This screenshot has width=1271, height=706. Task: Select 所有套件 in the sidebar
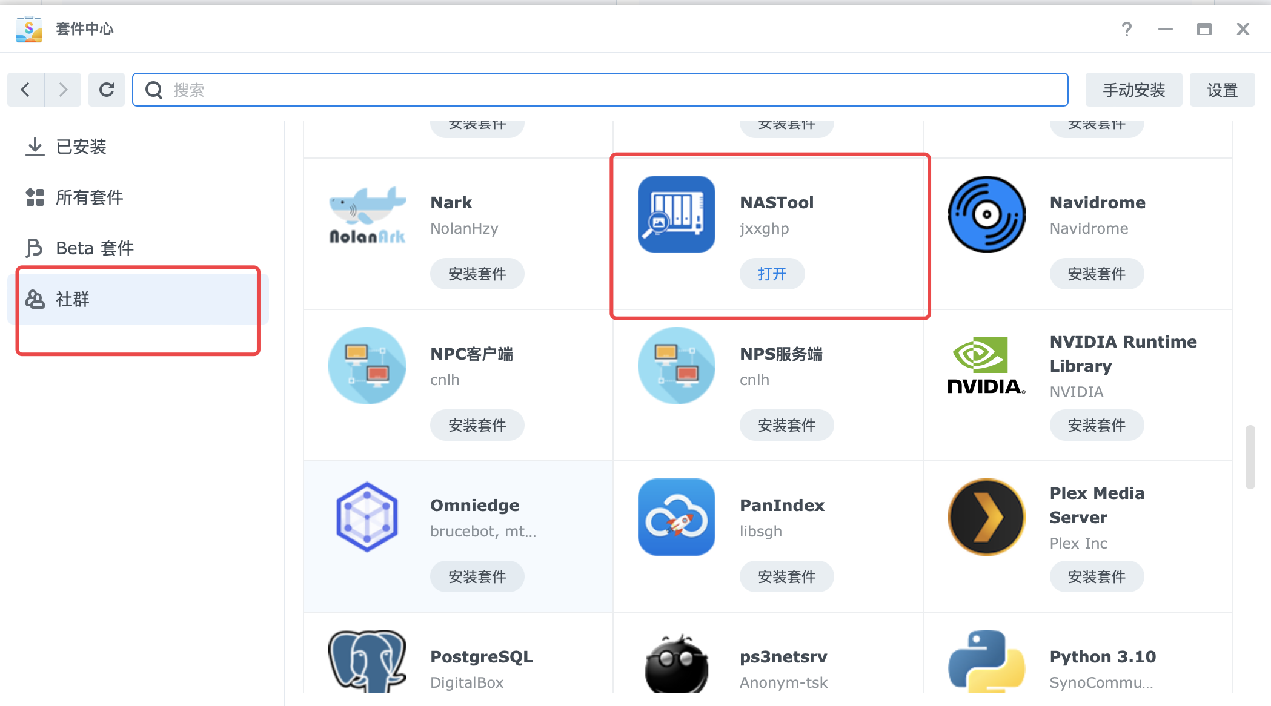tap(89, 197)
